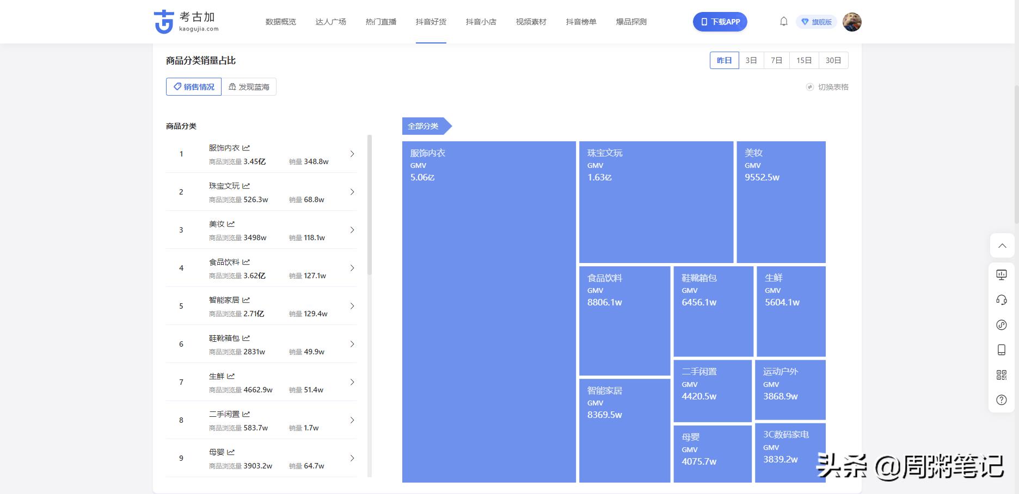
Task: Expand the 智能家居 category row chevron
Action: coord(352,306)
